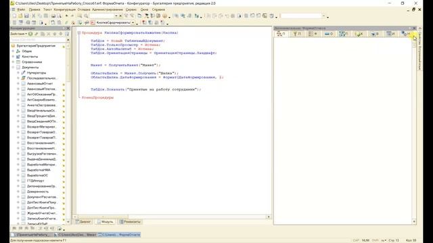The image size is (433, 243).
Task: Click the Open folder icon in toolbar
Action: [x=20, y=16]
